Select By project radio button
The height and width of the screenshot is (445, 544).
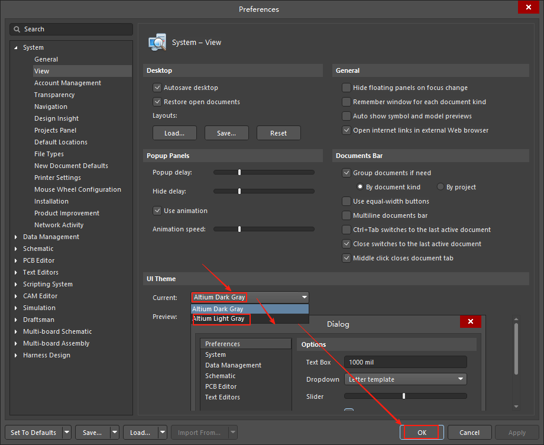pyautogui.click(x=441, y=187)
